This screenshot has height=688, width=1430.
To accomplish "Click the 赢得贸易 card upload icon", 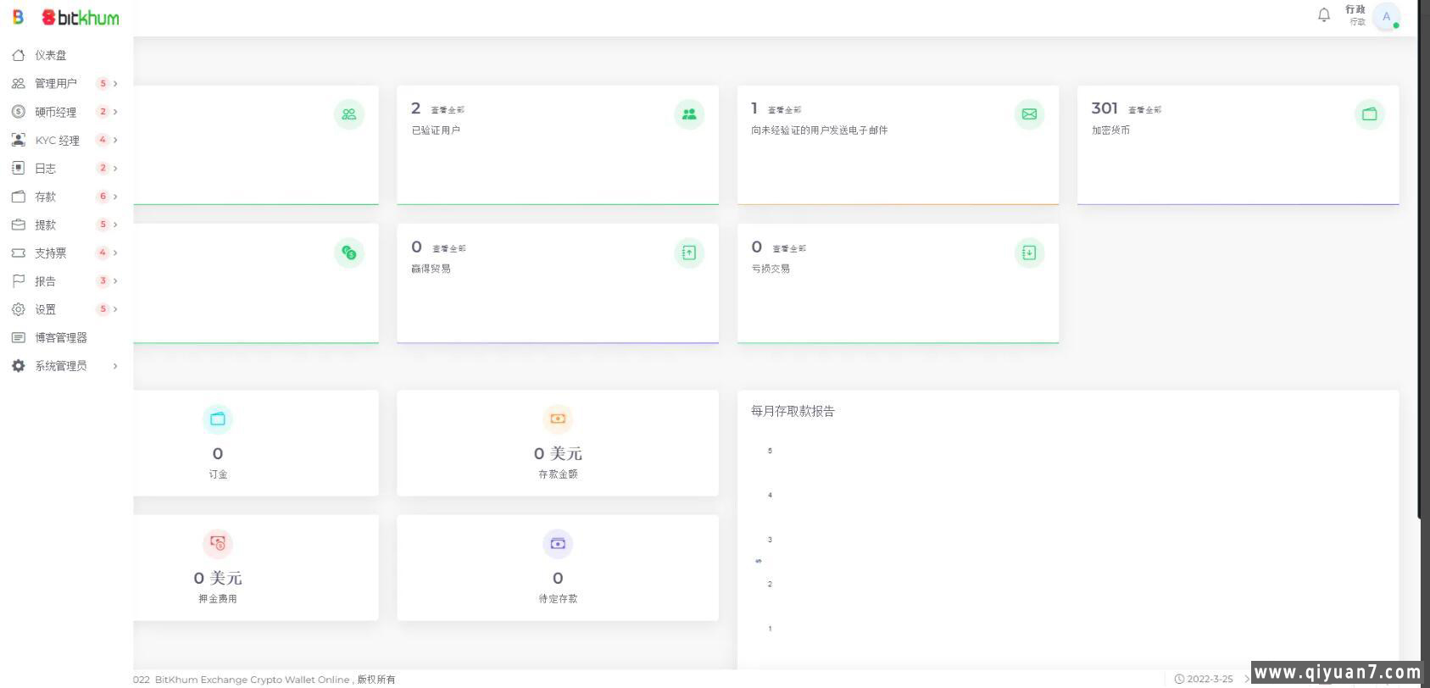I will pyautogui.click(x=688, y=252).
